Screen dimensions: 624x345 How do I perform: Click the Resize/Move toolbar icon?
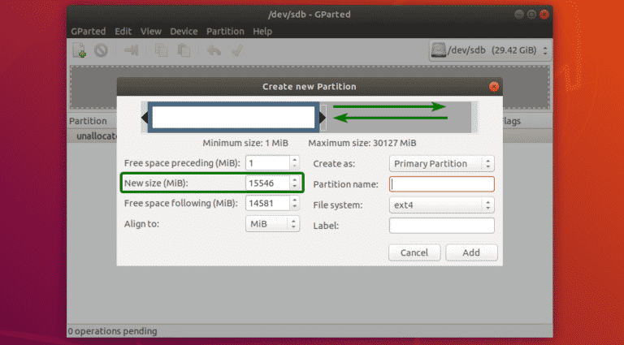tap(131, 50)
